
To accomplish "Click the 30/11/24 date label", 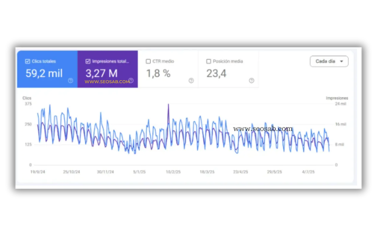I will (x=105, y=172).
